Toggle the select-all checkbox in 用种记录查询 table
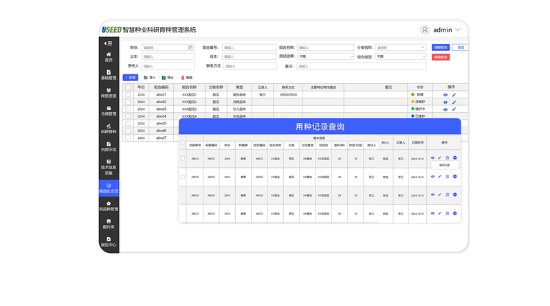This screenshot has width=550, height=306. (x=182, y=143)
